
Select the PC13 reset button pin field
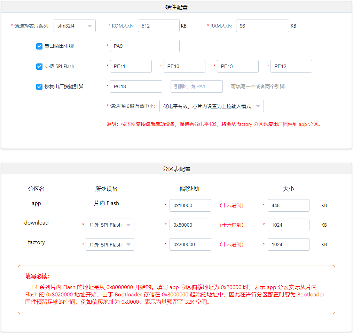point(136,86)
